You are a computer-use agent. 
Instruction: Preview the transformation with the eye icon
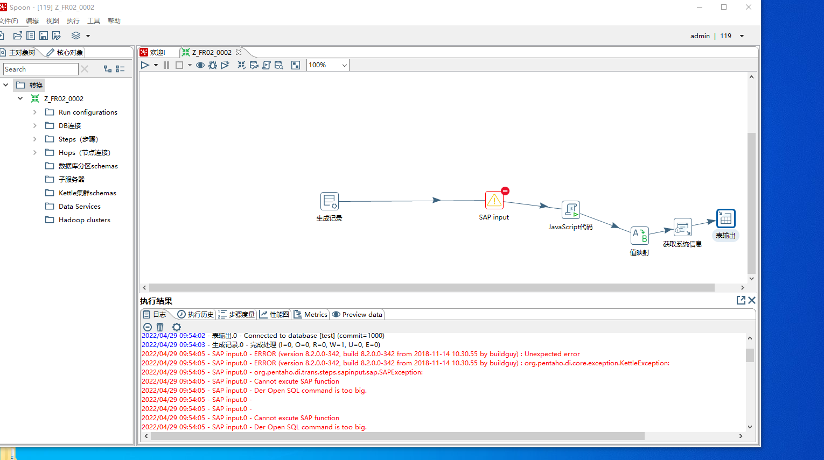tap(200, 65)
